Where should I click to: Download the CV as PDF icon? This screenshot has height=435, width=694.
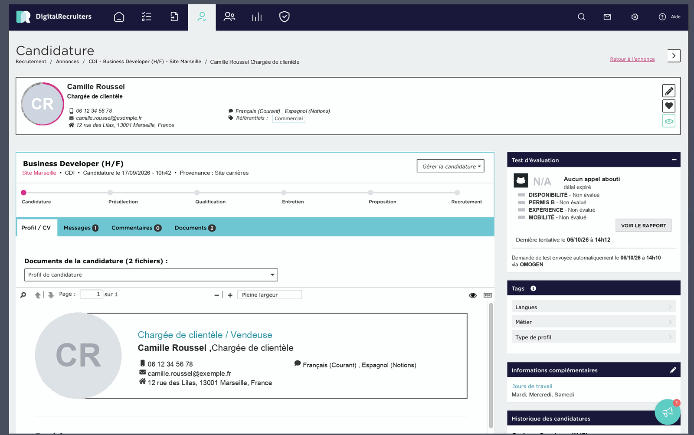click(488, 295)
